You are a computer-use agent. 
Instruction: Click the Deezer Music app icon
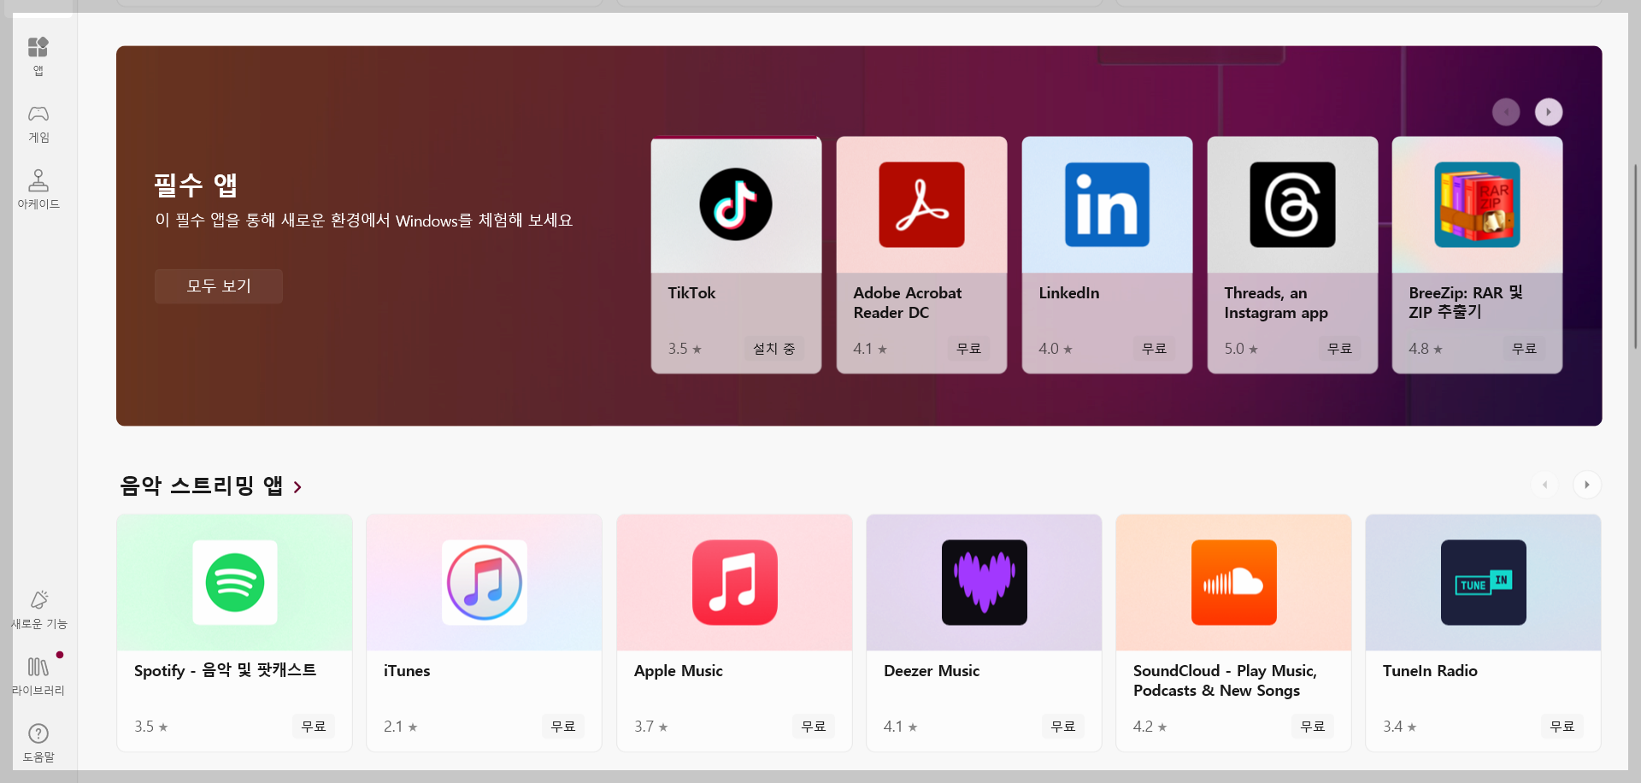click(x=985, y=582)
